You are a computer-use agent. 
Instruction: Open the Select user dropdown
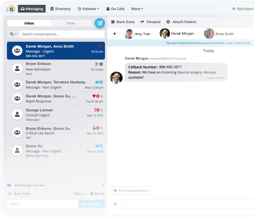[x=43, y=204]
